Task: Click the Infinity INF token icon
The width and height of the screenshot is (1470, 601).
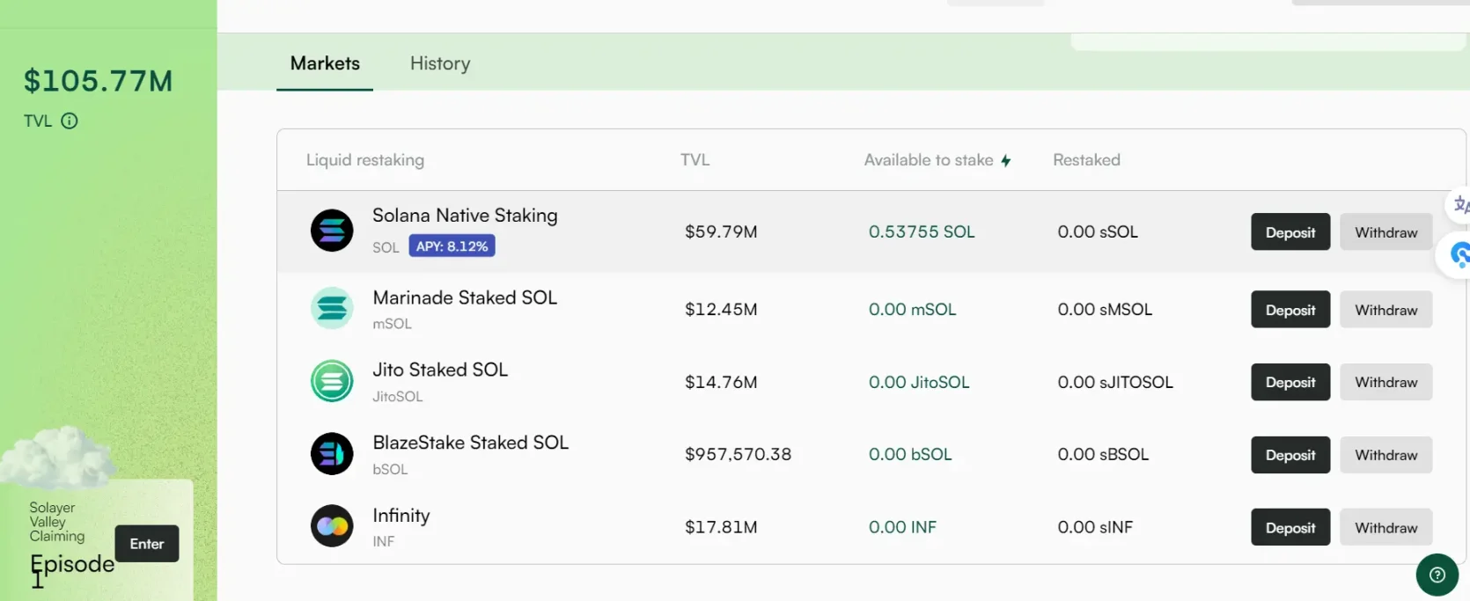Action: [332, 526]
